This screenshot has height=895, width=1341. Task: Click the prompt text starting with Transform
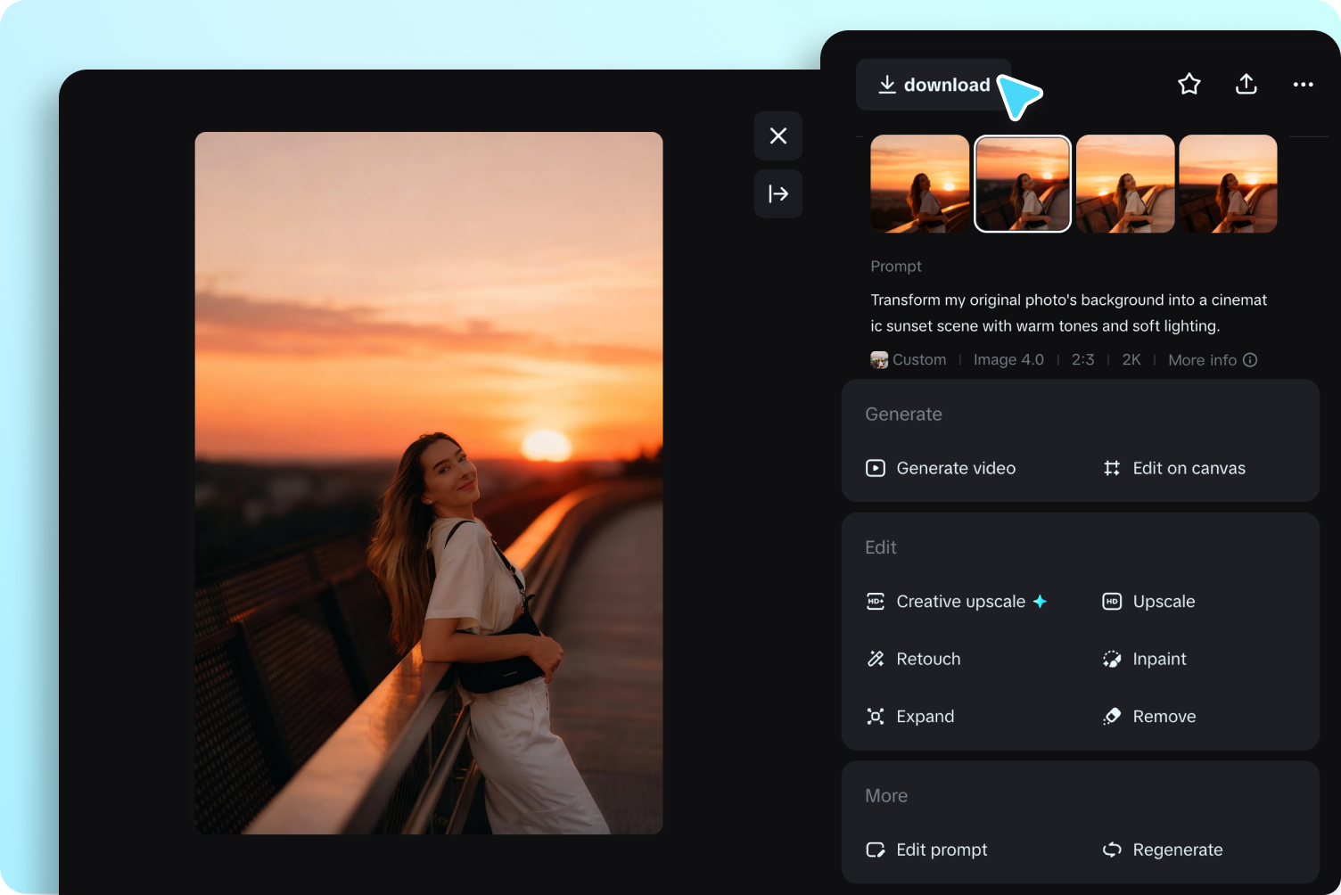click(1069, 313)
